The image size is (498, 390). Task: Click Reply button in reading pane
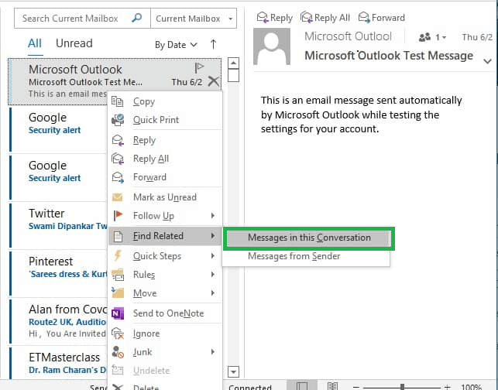pyautogui.click(x=275, y=18)
